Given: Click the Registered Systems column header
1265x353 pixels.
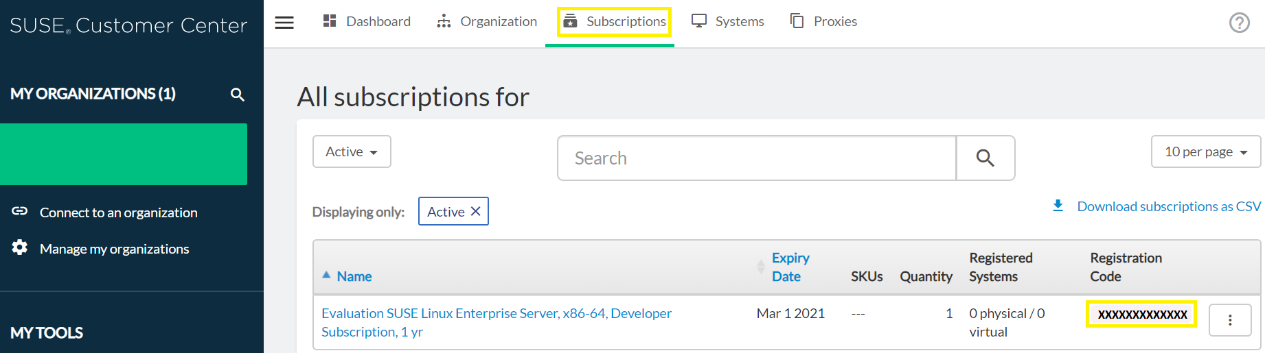Looking at the screenshot, I should pyautogui.click(x=1001, y=267).
